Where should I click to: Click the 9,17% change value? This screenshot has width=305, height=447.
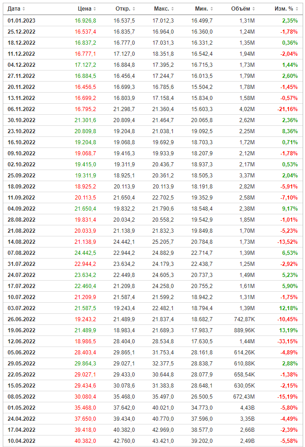tap(290, 209)
